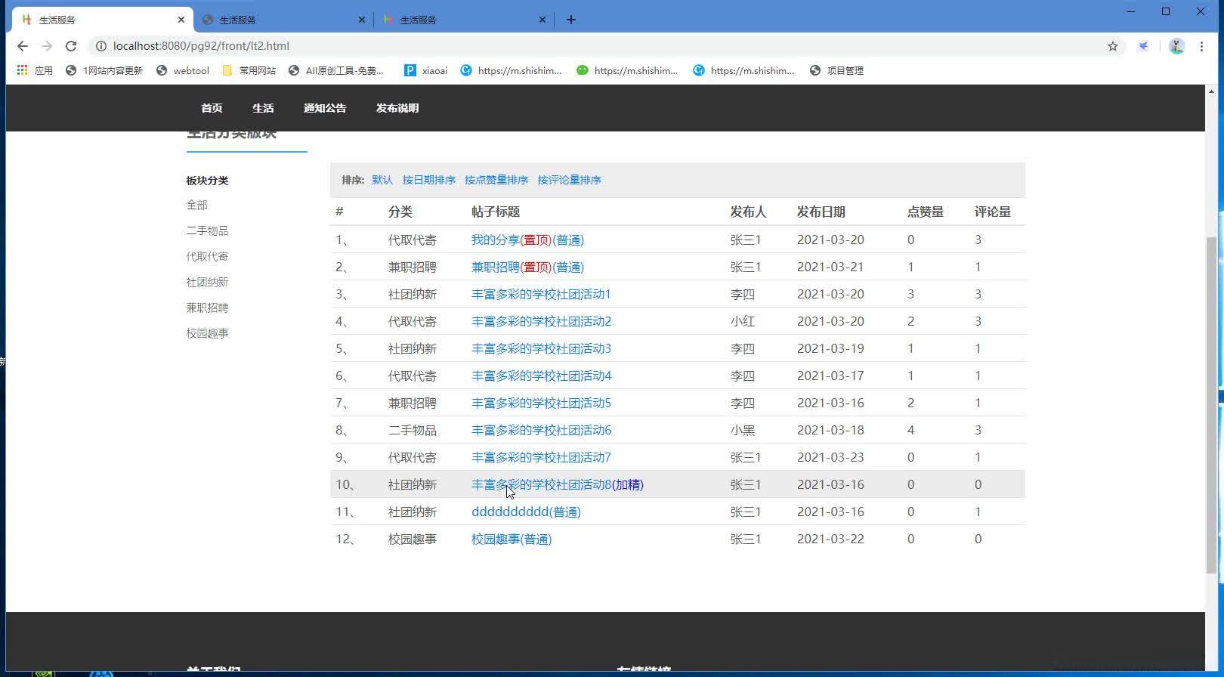Open the Apps grid shortcut in bookmarks bar
The height and width of the screenshot is (677, 1224).
(23, 70)
